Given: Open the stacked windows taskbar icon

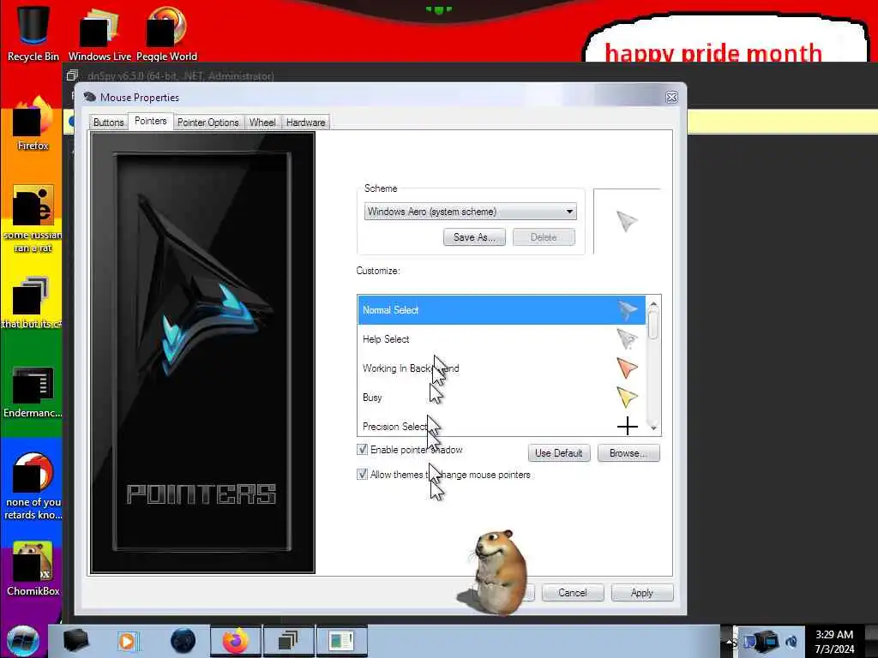Looking at the screenshot, I should point(288,641).
